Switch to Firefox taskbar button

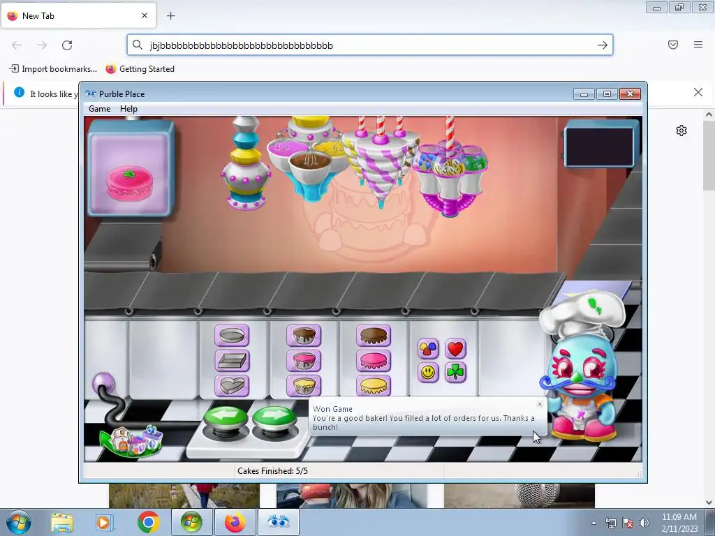tap(235, 522)
